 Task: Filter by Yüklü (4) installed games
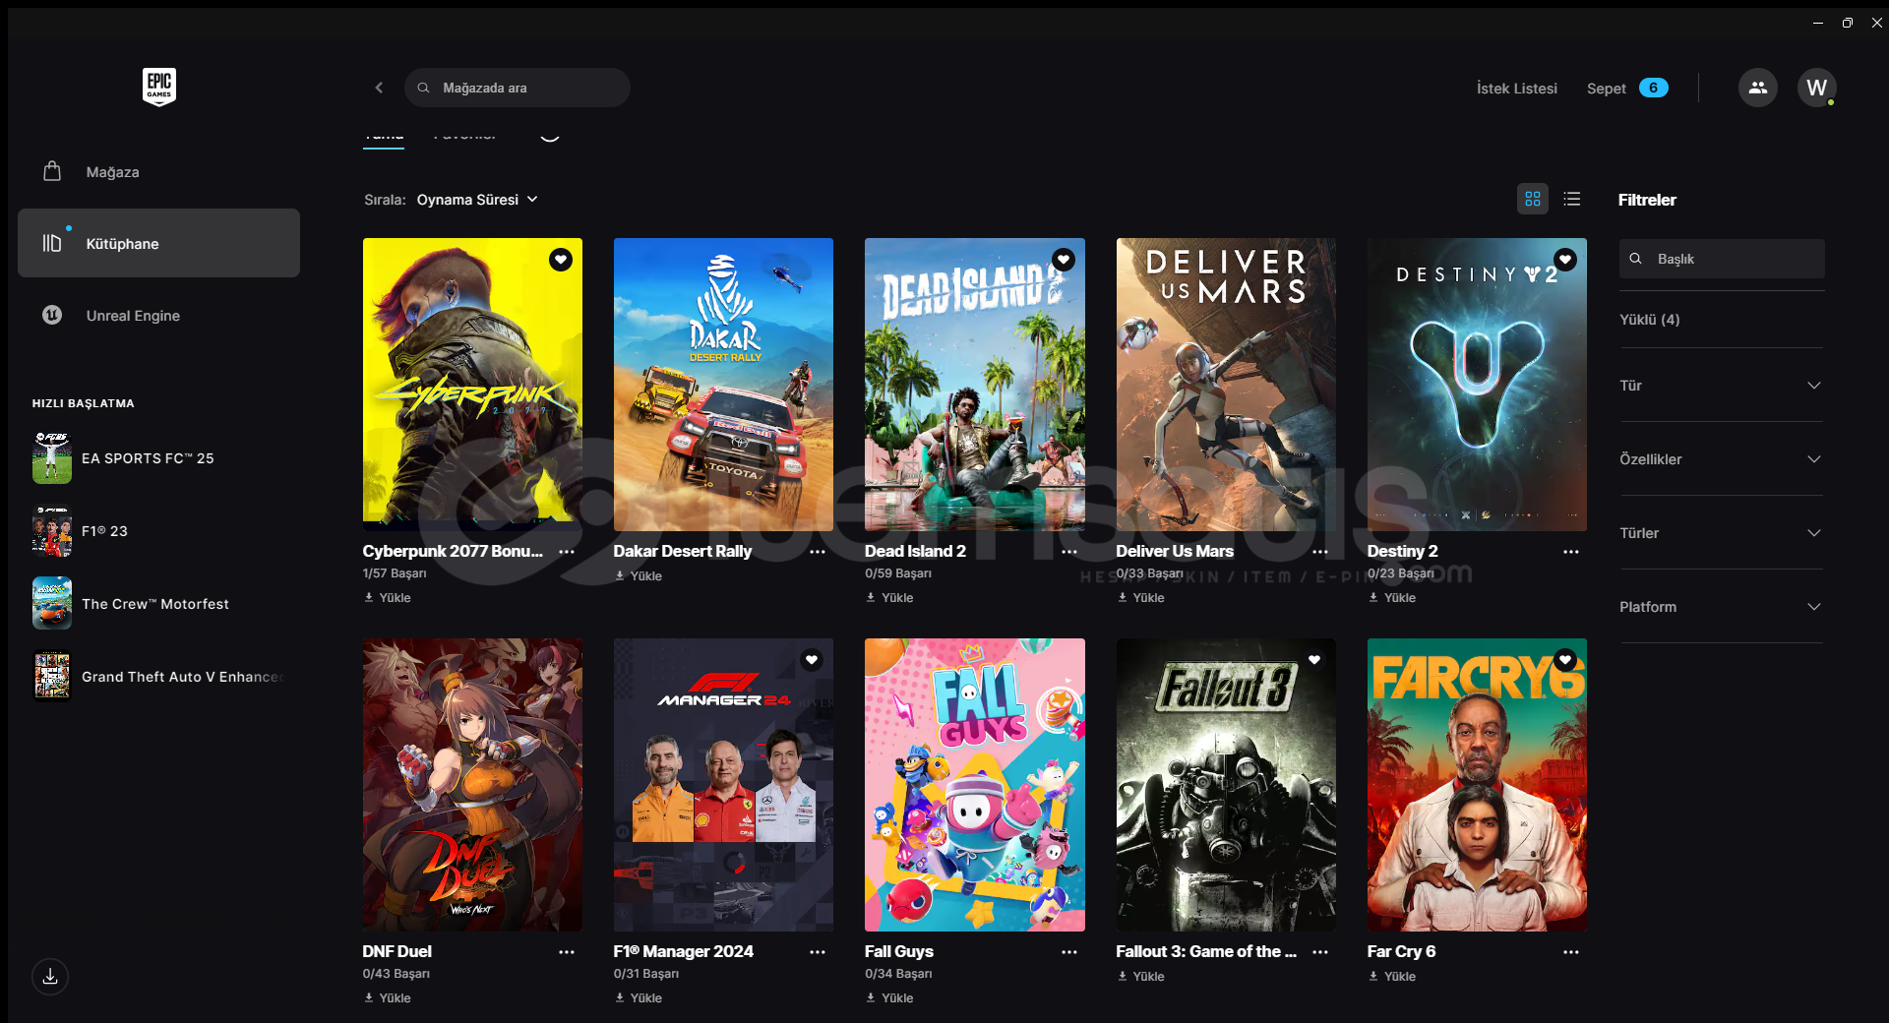[x=1649, y=320]
